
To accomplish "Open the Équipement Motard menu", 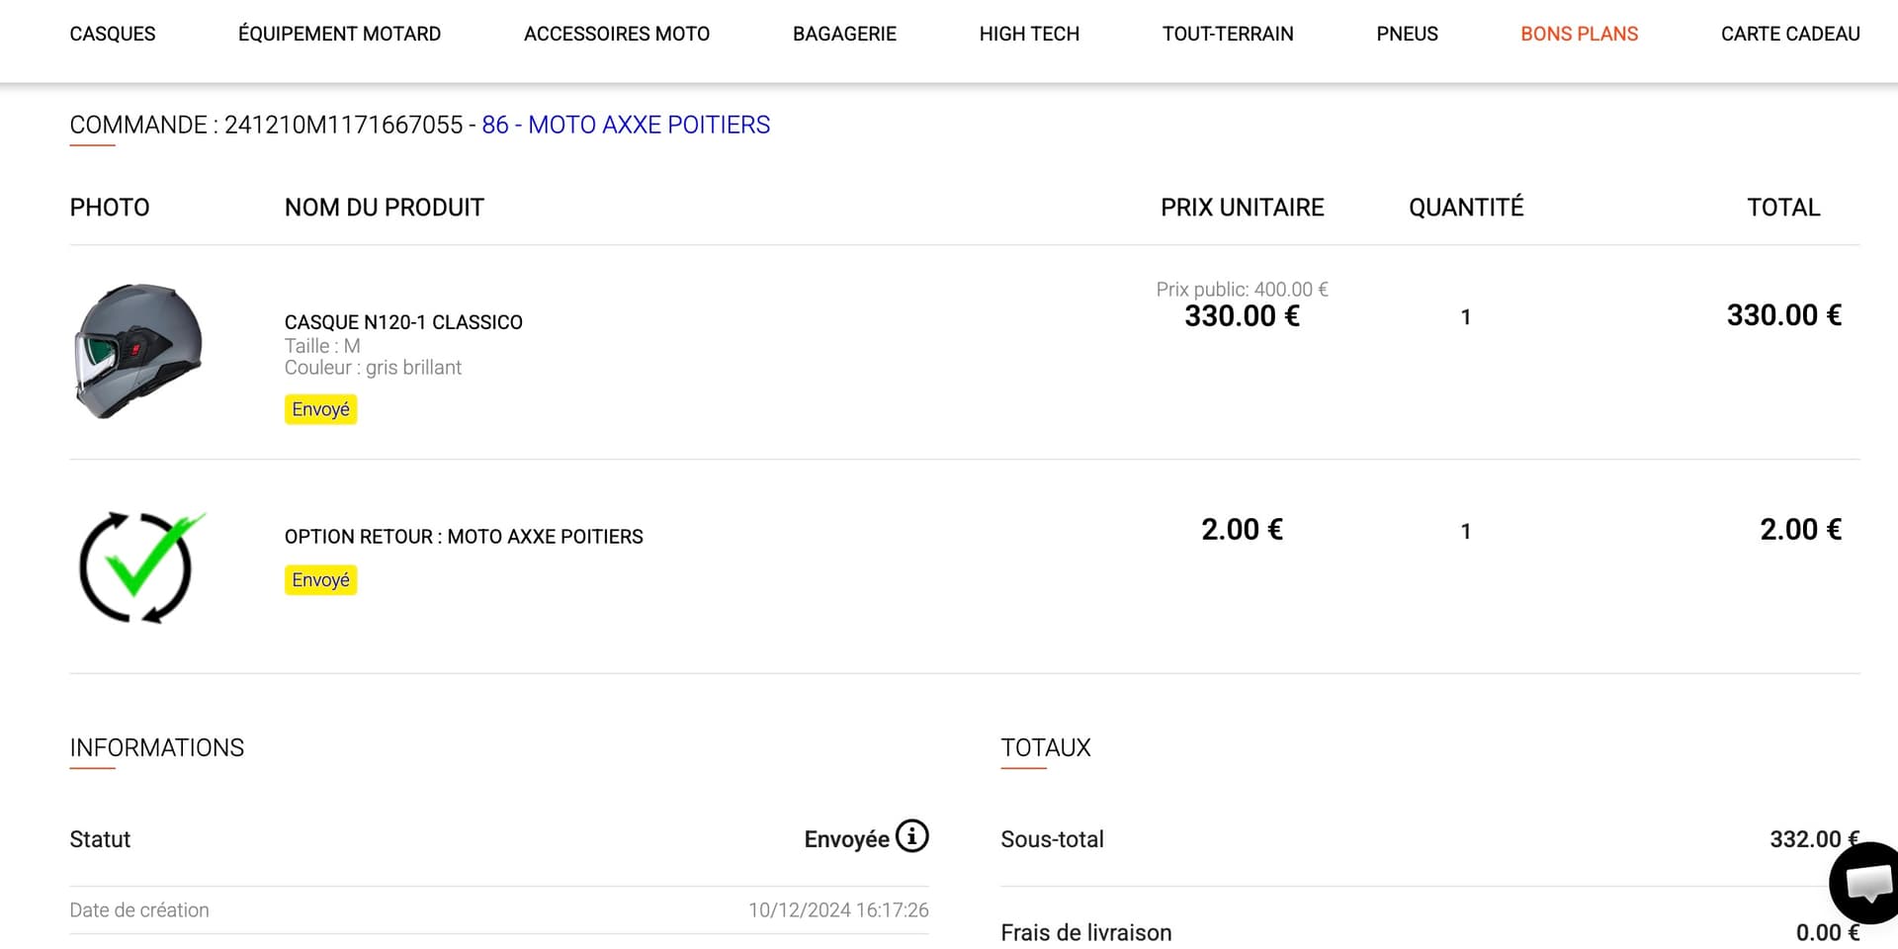I will point(339,34).
